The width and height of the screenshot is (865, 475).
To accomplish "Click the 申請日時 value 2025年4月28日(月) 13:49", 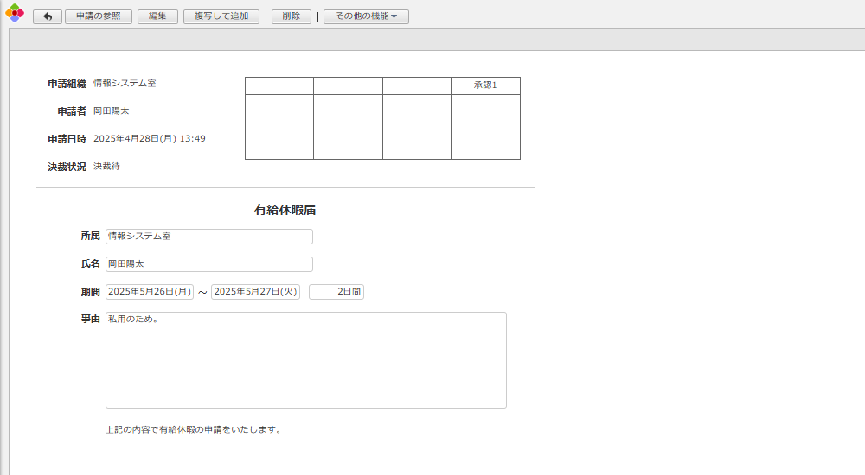I will (150, 138).
